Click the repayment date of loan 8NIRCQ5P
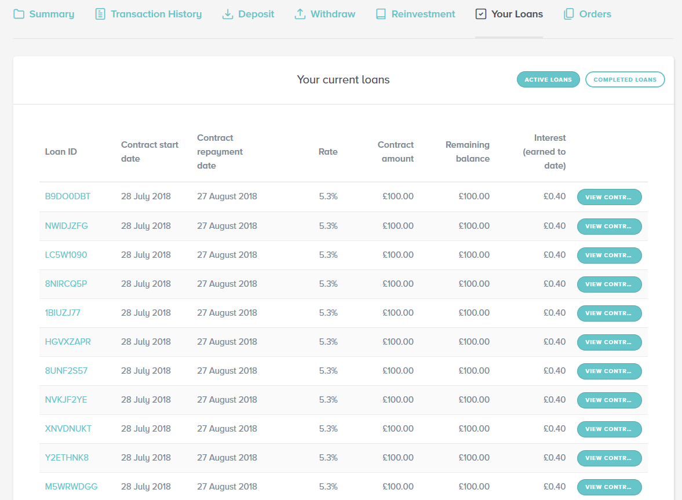Viewport: 682px width, 500px height. pos(227,284)
